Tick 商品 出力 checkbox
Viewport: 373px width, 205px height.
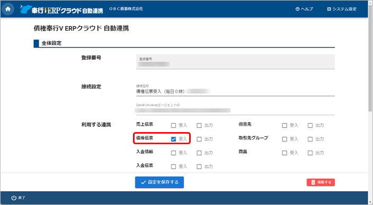tap(310, 153)
